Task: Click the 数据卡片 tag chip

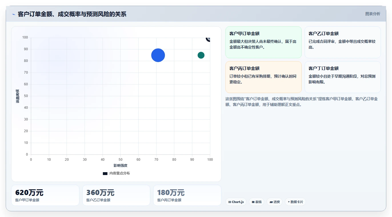Action: pos(295,202)
